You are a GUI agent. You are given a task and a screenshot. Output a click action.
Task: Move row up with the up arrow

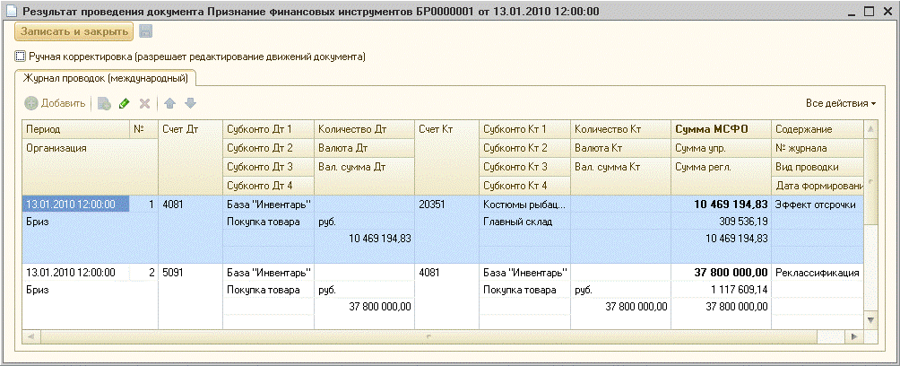click(169, 104)
